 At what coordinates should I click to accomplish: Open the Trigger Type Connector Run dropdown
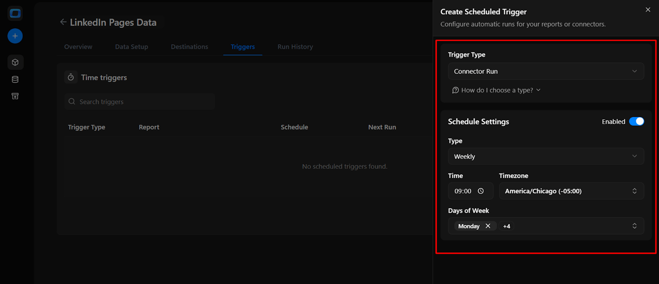pos(546,71)
